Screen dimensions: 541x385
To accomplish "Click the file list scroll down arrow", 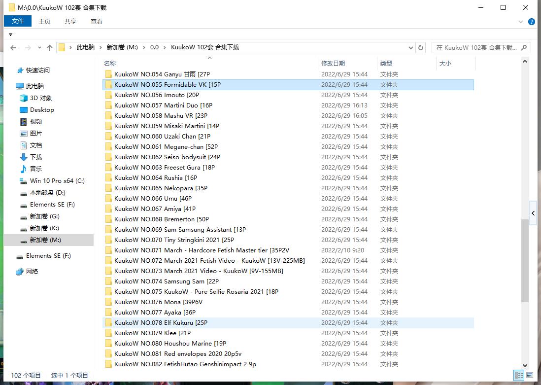I will [525, 366].
